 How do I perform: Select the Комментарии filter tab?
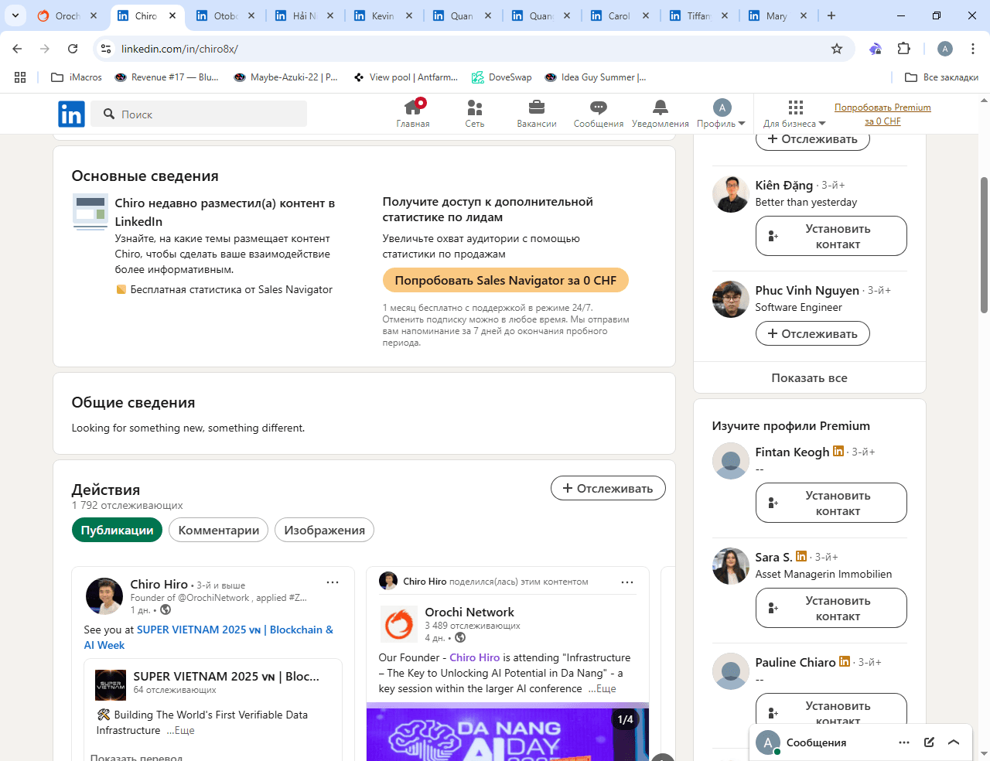point(219,530)
